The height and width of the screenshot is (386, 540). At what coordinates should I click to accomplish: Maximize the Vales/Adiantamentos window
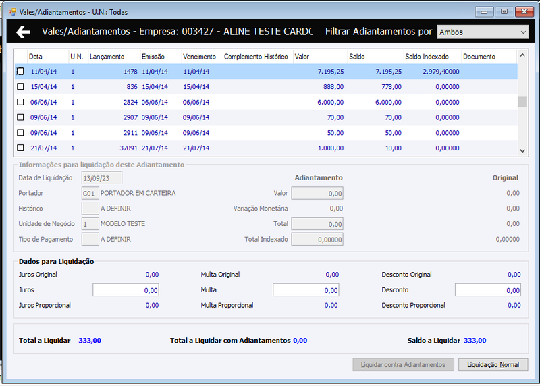coord(504,11)
